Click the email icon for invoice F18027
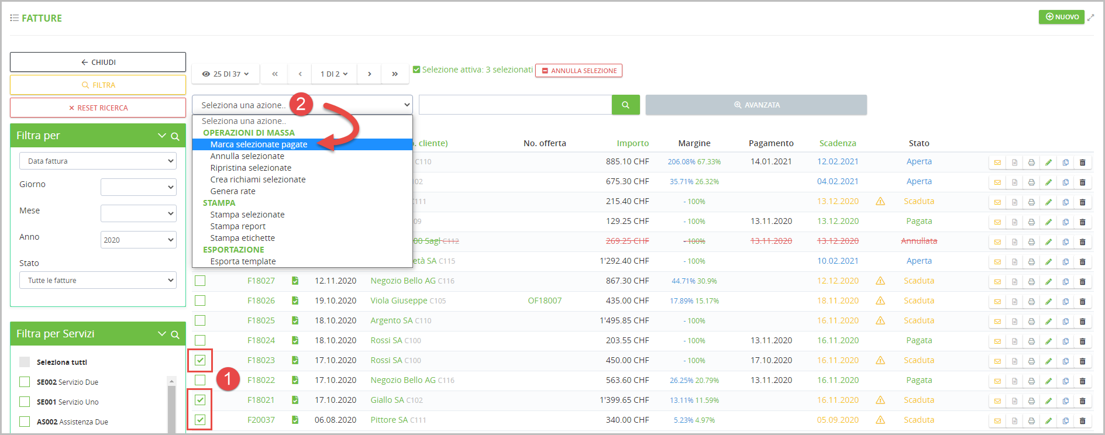The image size is (1105, 435). pyautogui.click(x=997, y=281)
